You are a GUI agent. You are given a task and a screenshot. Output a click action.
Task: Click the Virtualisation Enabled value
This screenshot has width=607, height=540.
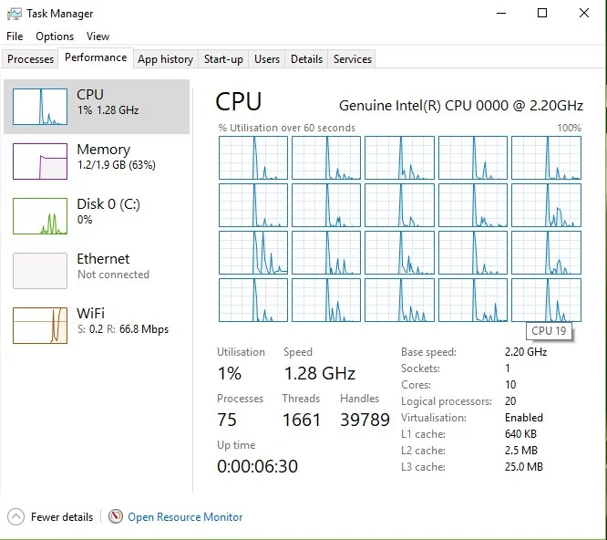tap(524, 418)
